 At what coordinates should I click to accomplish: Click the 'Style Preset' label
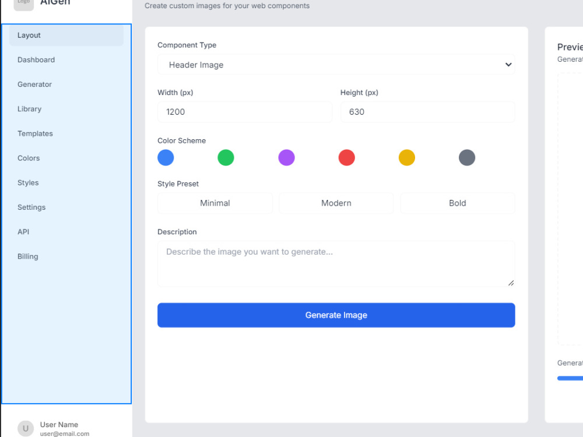point(178,184)
